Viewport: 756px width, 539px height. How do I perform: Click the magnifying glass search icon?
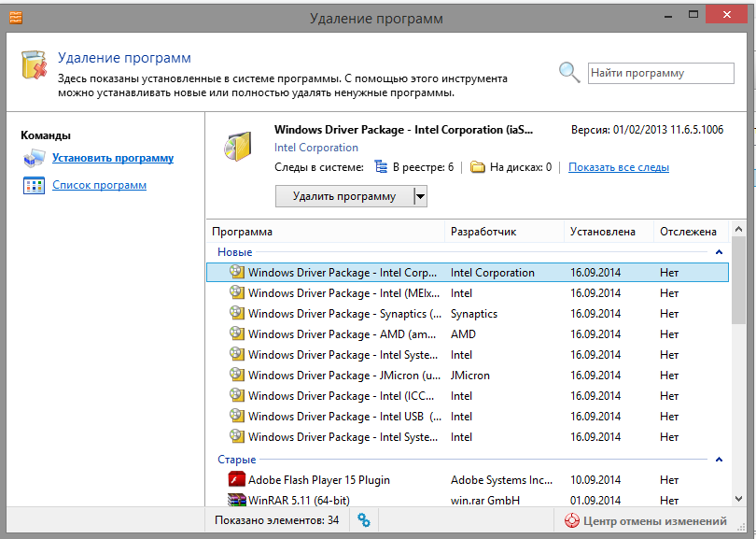tap(569, 73)
